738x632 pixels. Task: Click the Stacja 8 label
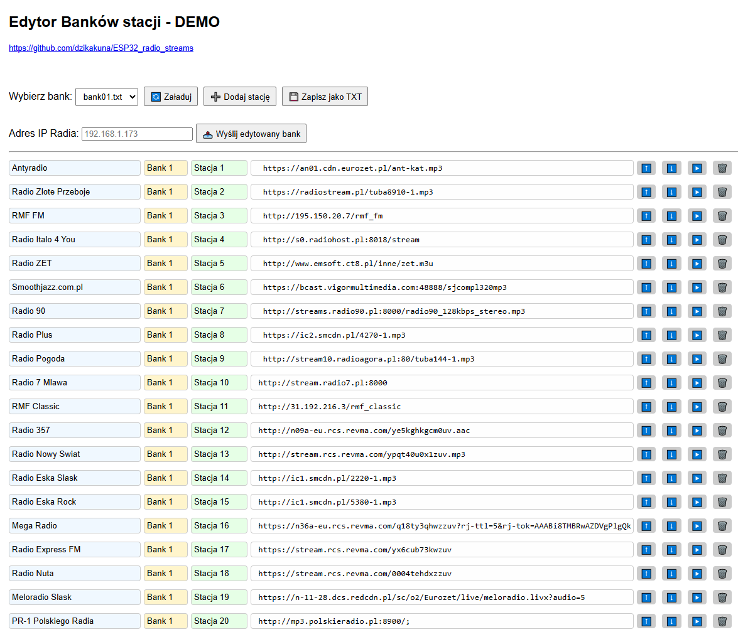[x=219, y=335]
